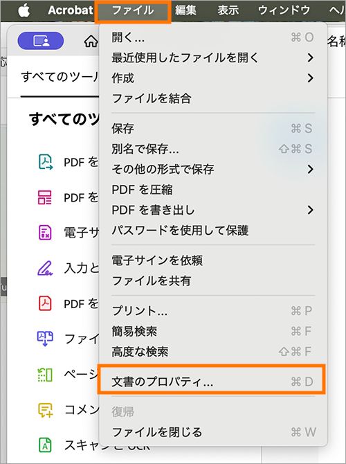The image size is (346, 464).
Task: Choose 開く… from the file menu
Action: tap(213, 37)
